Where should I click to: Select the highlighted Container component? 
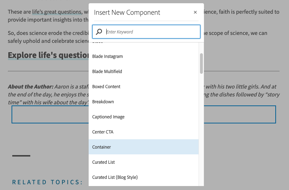(102, 147)
